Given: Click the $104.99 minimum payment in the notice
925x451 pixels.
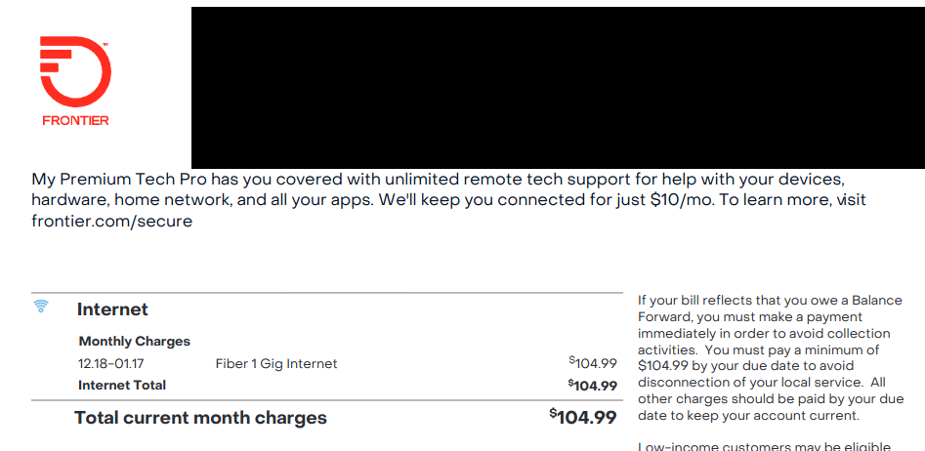Looking at the screenshot, I should tap(663, 365).
